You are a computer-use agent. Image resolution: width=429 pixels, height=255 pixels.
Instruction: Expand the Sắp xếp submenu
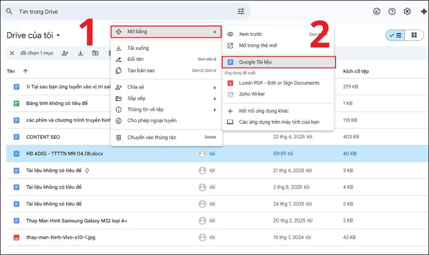point(166,98)
